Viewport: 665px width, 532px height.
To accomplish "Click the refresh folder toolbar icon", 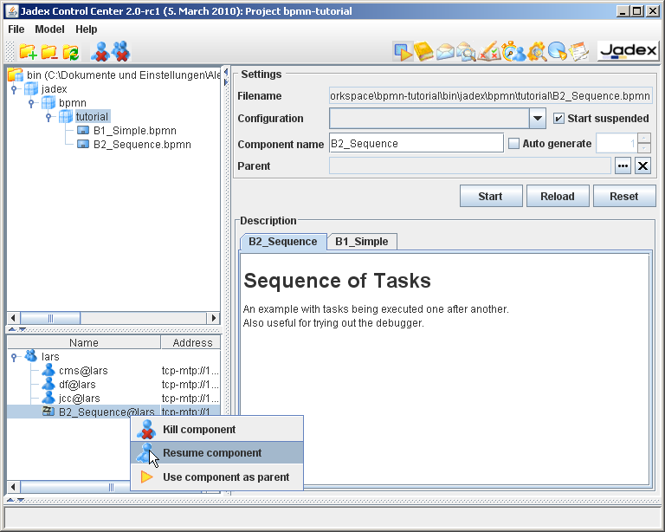I will pyautogui.click(x=70, y=52).
